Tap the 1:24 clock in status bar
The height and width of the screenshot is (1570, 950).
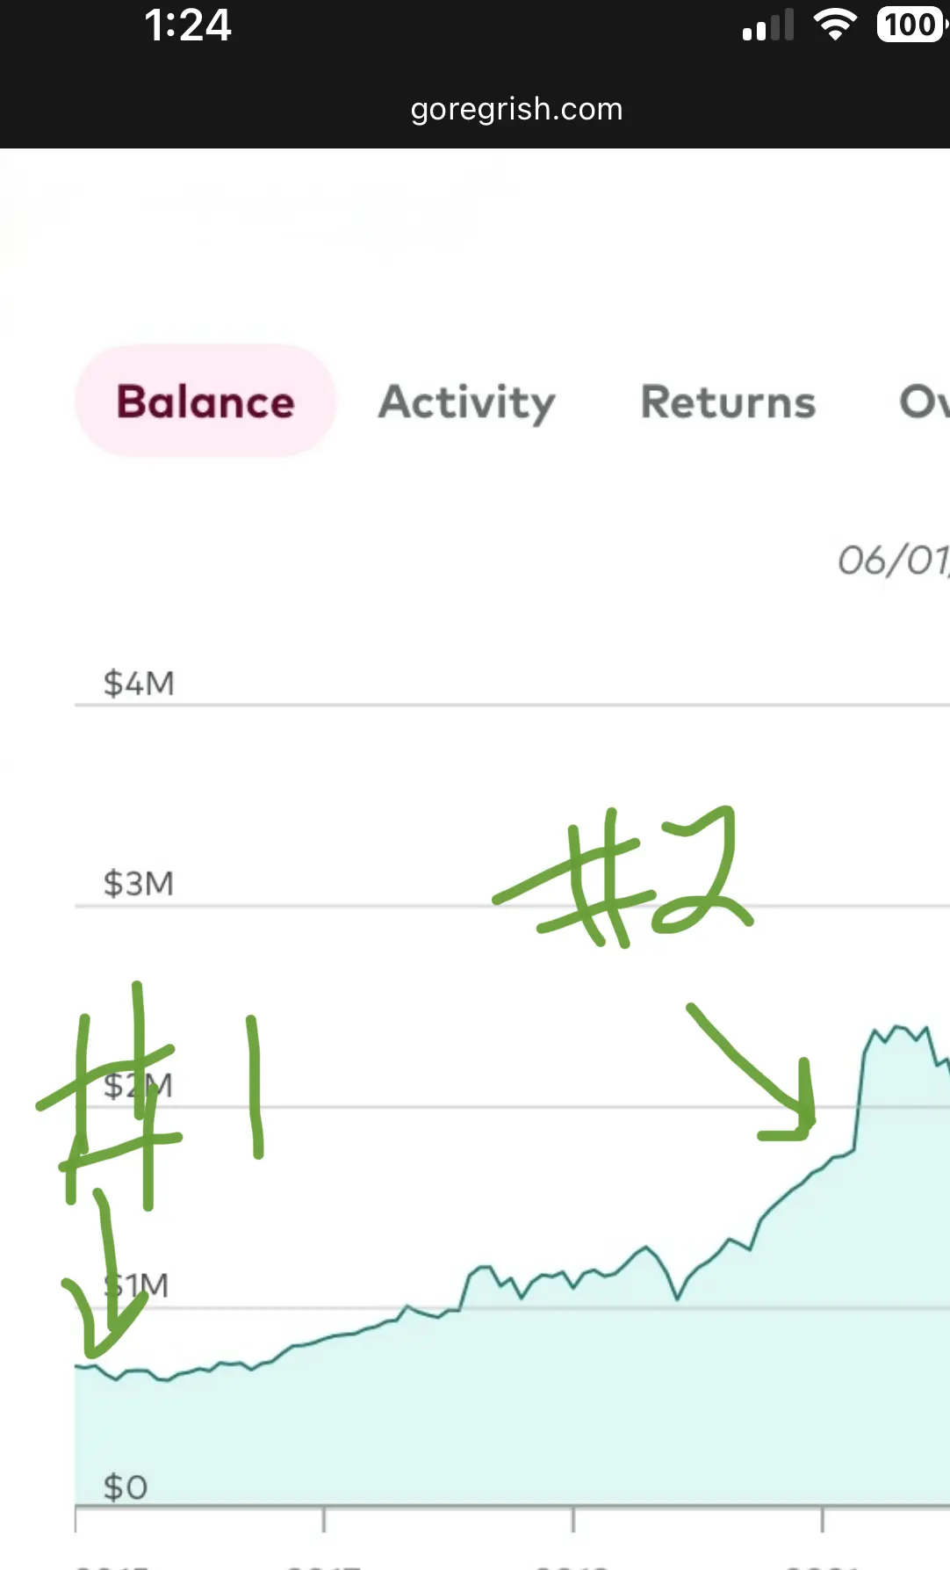188,25
